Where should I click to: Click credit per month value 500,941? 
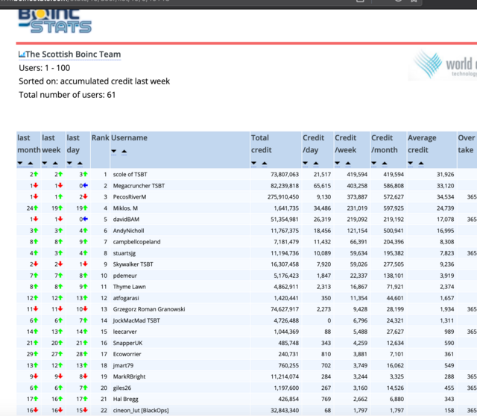pos(394,231)
